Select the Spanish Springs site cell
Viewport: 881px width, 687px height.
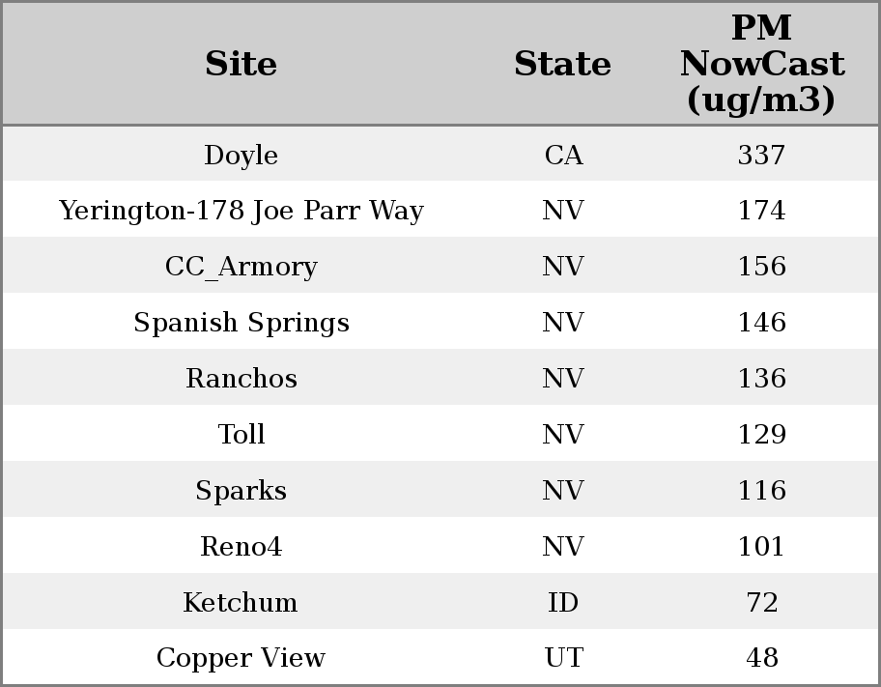click(241, 323)
